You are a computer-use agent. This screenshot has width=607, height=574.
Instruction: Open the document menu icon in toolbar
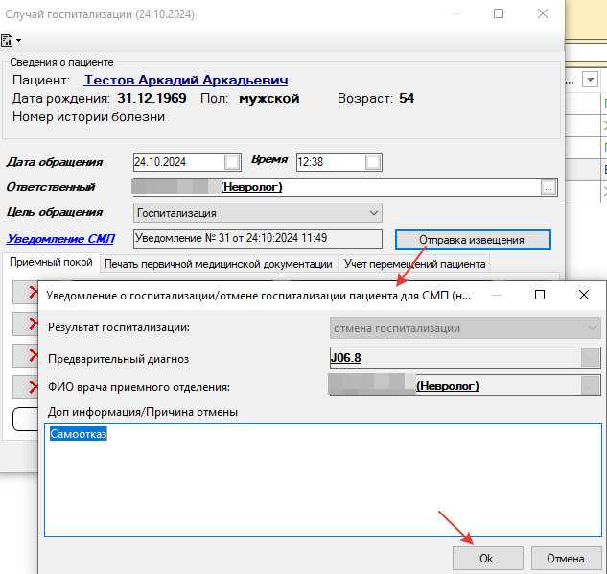point(10,40)
